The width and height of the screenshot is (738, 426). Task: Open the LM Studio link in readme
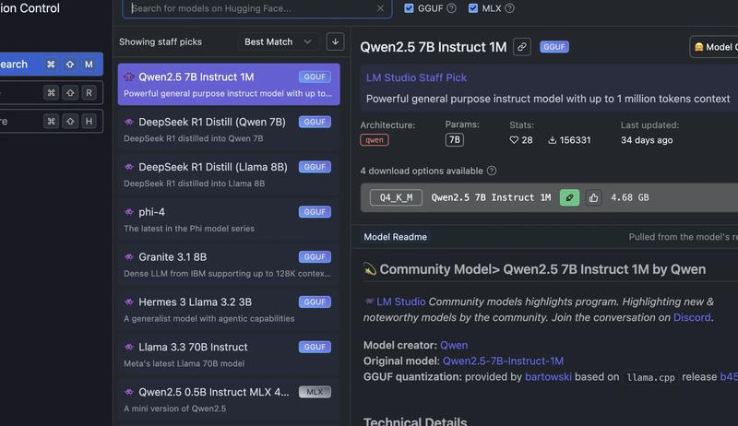click(400, 302)
